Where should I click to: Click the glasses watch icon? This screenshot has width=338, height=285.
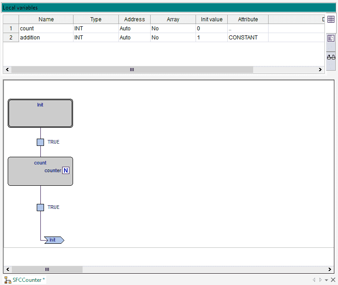coord(331,57)
